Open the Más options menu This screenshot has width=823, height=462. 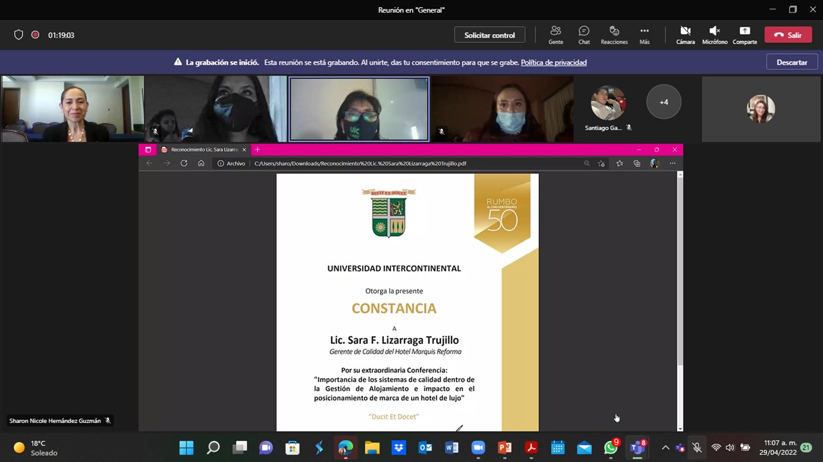click(644, 35)
